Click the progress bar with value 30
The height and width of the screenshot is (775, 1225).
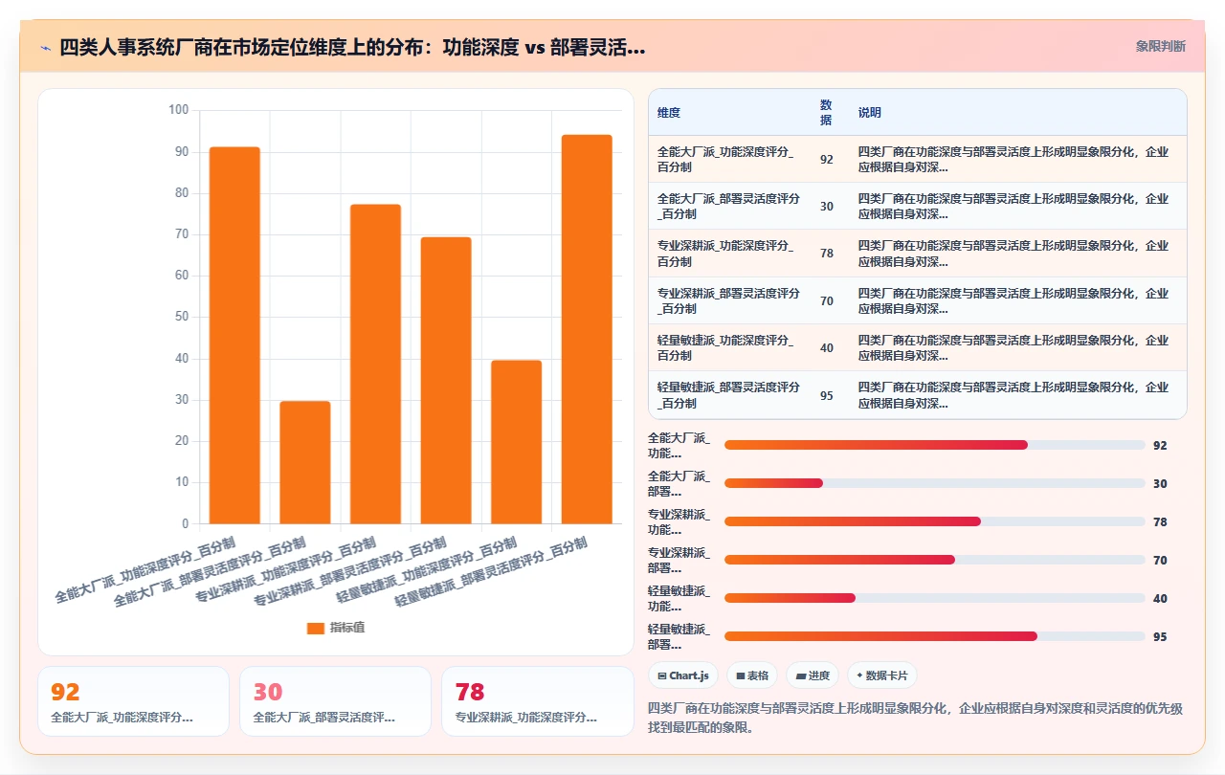(x=935, y=483)
